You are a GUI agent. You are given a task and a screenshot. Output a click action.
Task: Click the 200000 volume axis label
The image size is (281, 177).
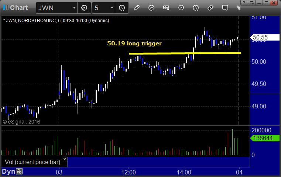point(261,130)
